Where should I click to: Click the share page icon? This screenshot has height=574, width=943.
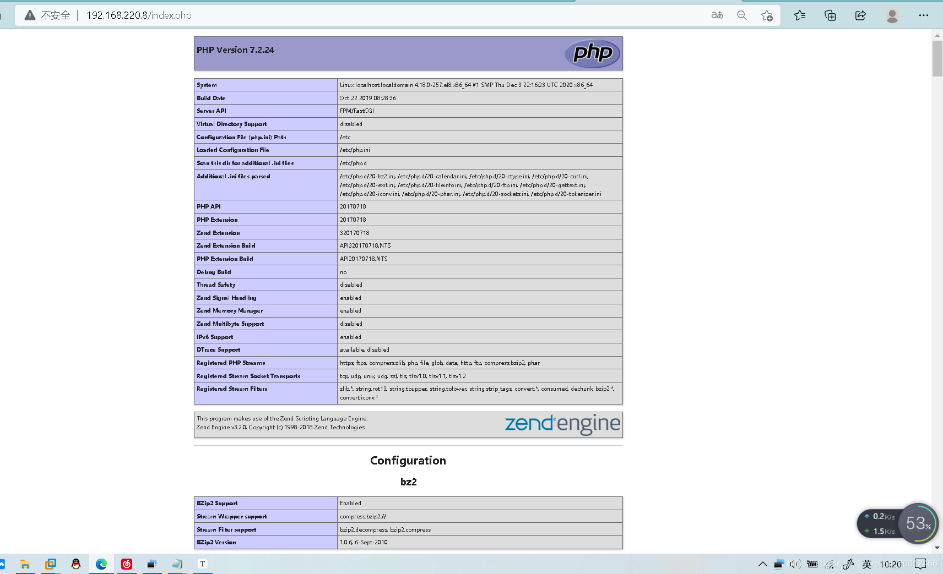point(860,15)
